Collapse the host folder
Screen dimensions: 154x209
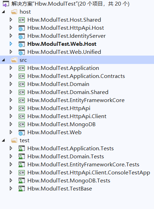[x=3, y=12]
